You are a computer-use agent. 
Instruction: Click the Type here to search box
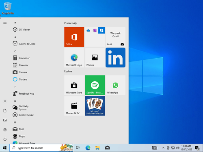(41, 148)
